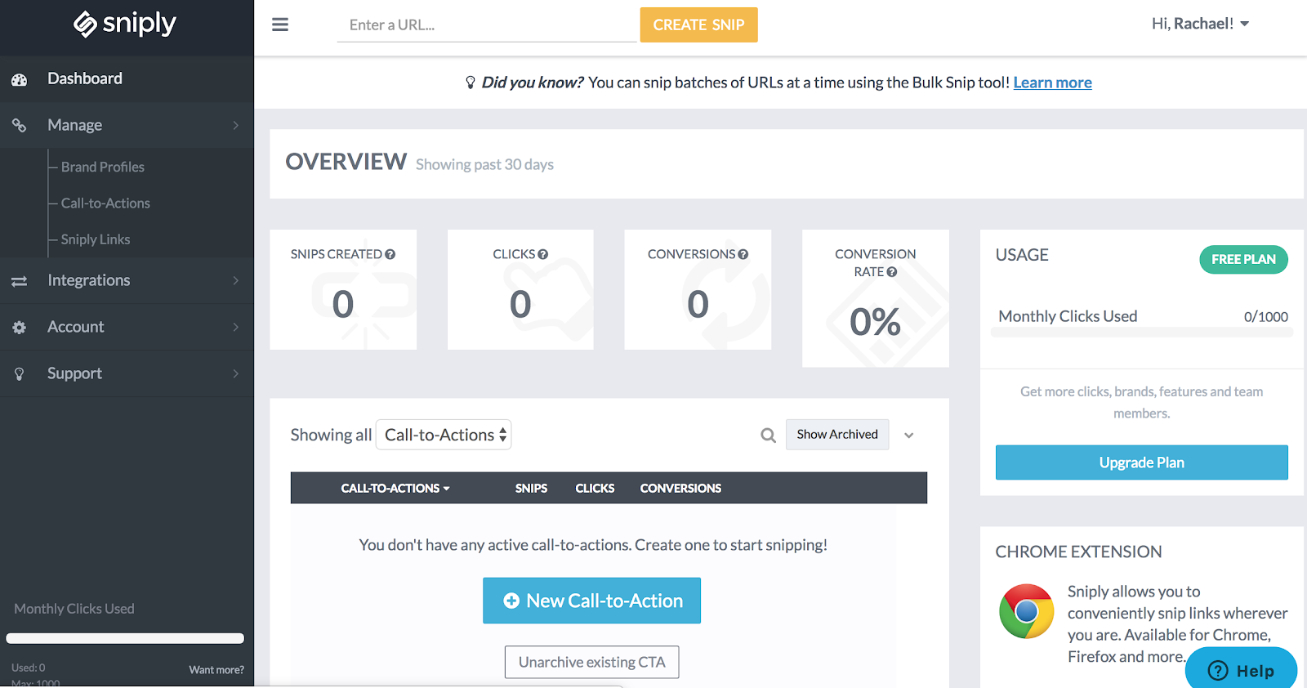Image resolution: width=1307 pixels, height=688 pixels.
Task: Click the Upgrade Plan button
Action: (x=1141, y=462)
